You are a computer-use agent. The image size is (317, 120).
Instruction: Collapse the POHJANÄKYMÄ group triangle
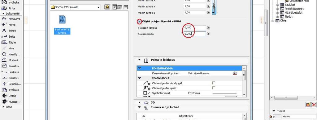coord(139,68)
